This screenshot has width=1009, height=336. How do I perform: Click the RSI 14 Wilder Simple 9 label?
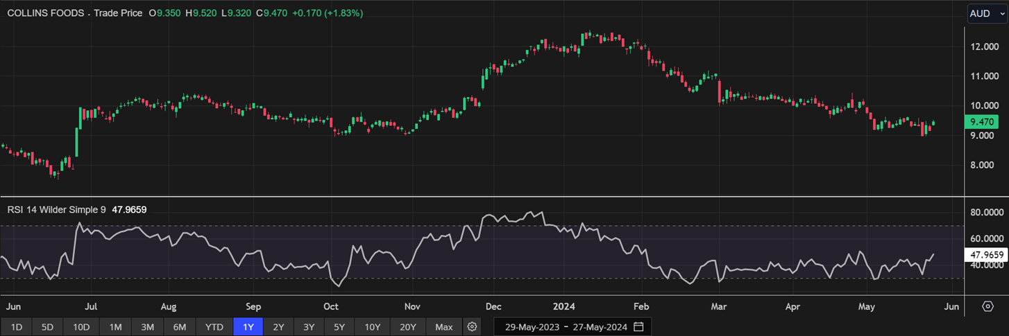click(57, 209)
